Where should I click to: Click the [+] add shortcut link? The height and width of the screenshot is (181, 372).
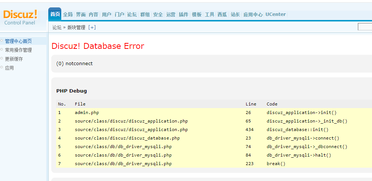coord(92,27)
